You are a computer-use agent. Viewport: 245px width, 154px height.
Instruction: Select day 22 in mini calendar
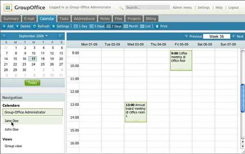pyautogui.click(x=15, y=64)
